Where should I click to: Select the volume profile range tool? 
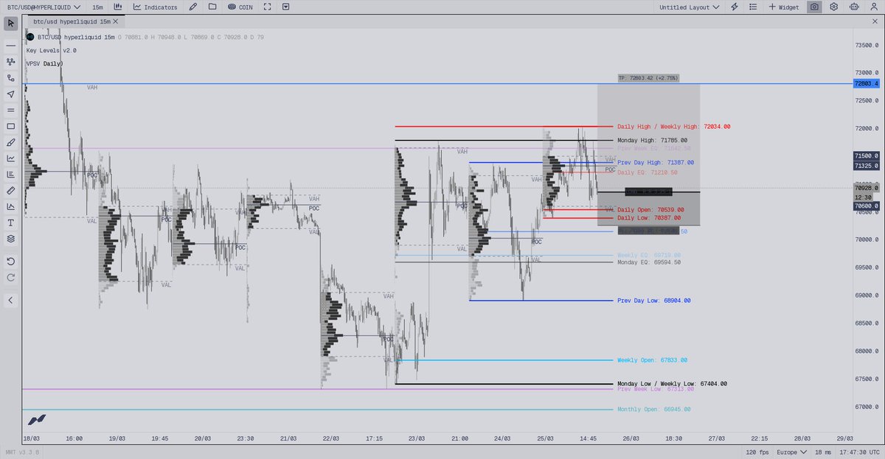coord(11,175)
